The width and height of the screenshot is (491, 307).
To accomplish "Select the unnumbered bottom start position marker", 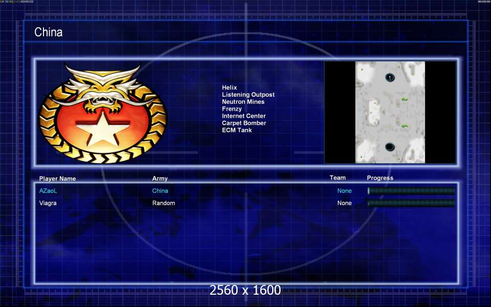I will [390, 147].
